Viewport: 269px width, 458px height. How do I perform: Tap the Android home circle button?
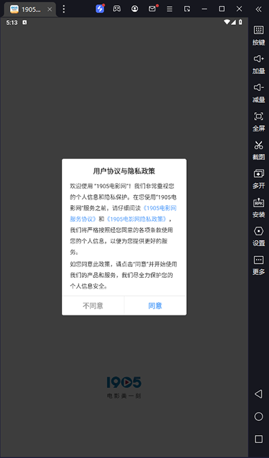tap(258, 416)
